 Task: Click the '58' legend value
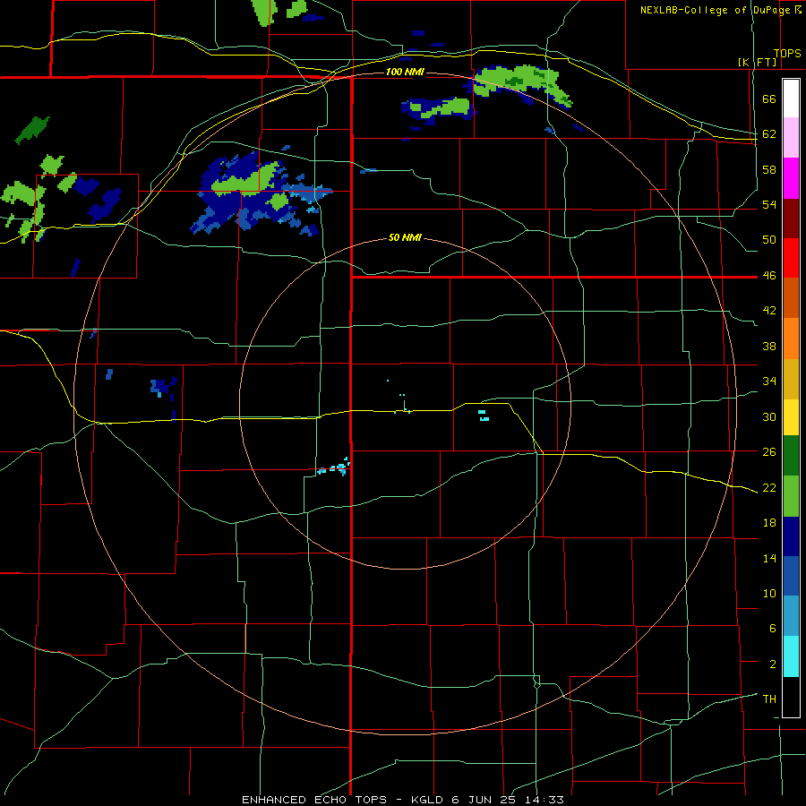coord(769,169)
